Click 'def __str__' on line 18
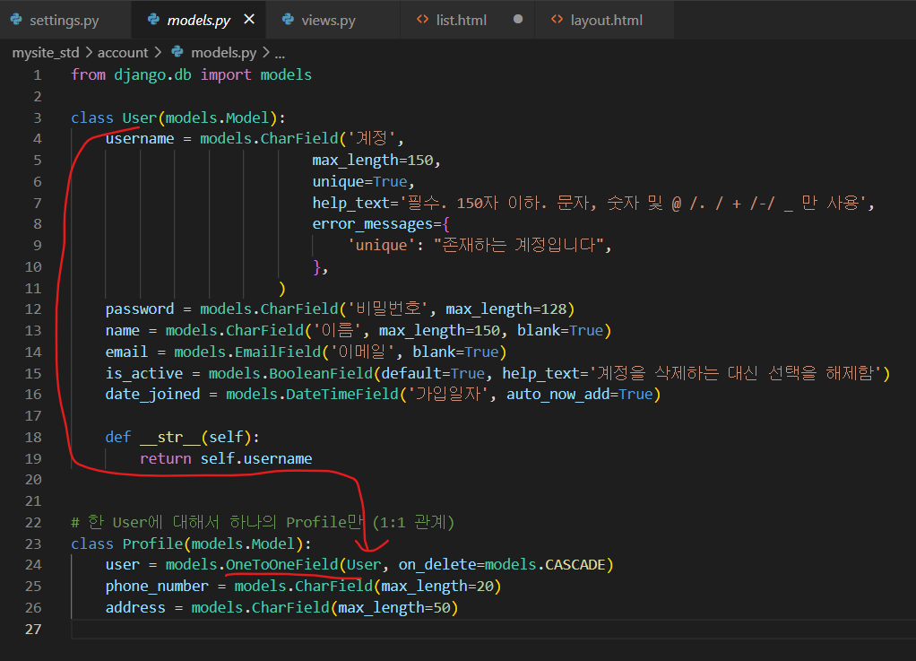Screen dimensions: 916x661 click(x=153, y=437)
